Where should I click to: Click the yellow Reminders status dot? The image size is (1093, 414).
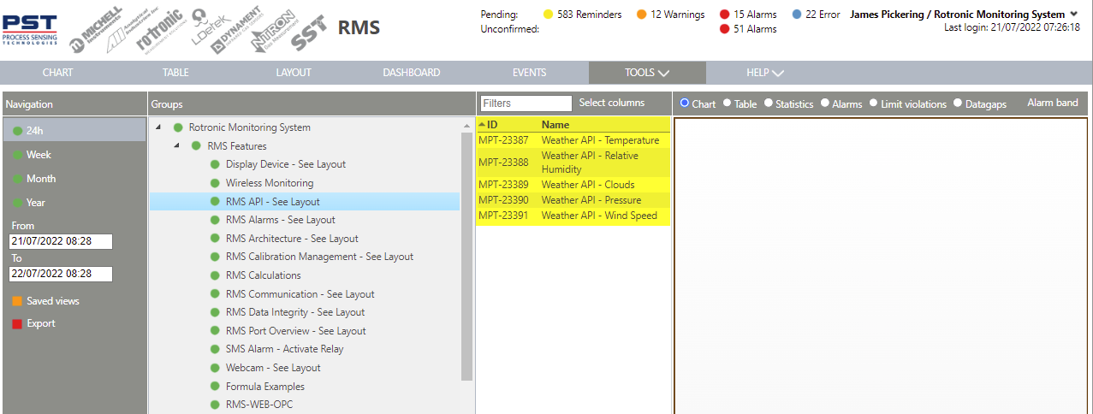tap(548, 15)
